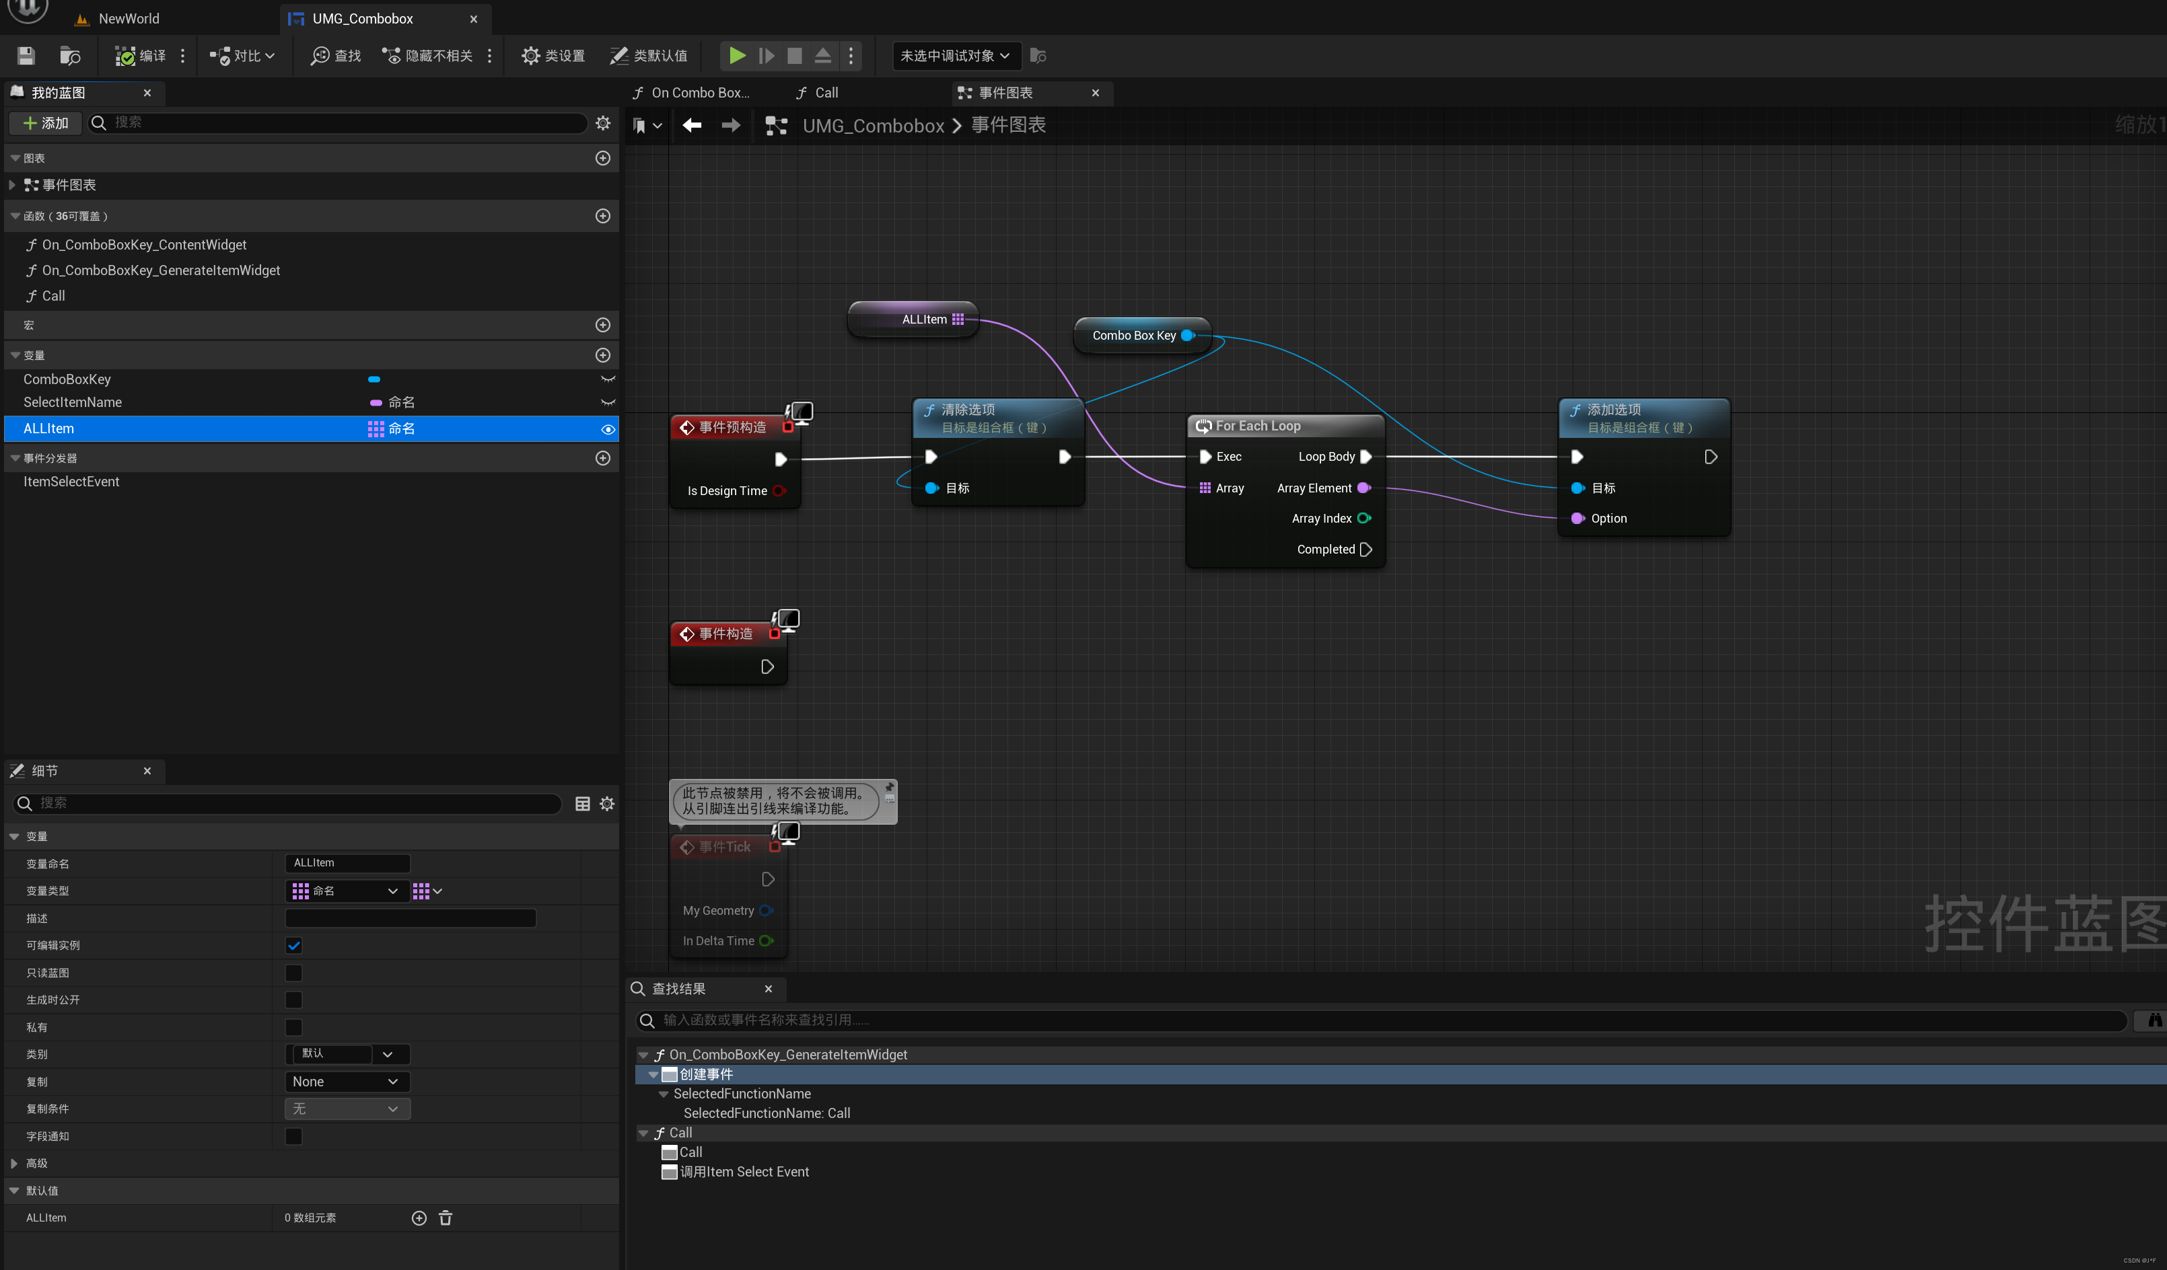Viewport: 2167px width, 1270px height.
Task: Toggle Field Notify (字段通知) checkbox
Action: point(293,1136)
